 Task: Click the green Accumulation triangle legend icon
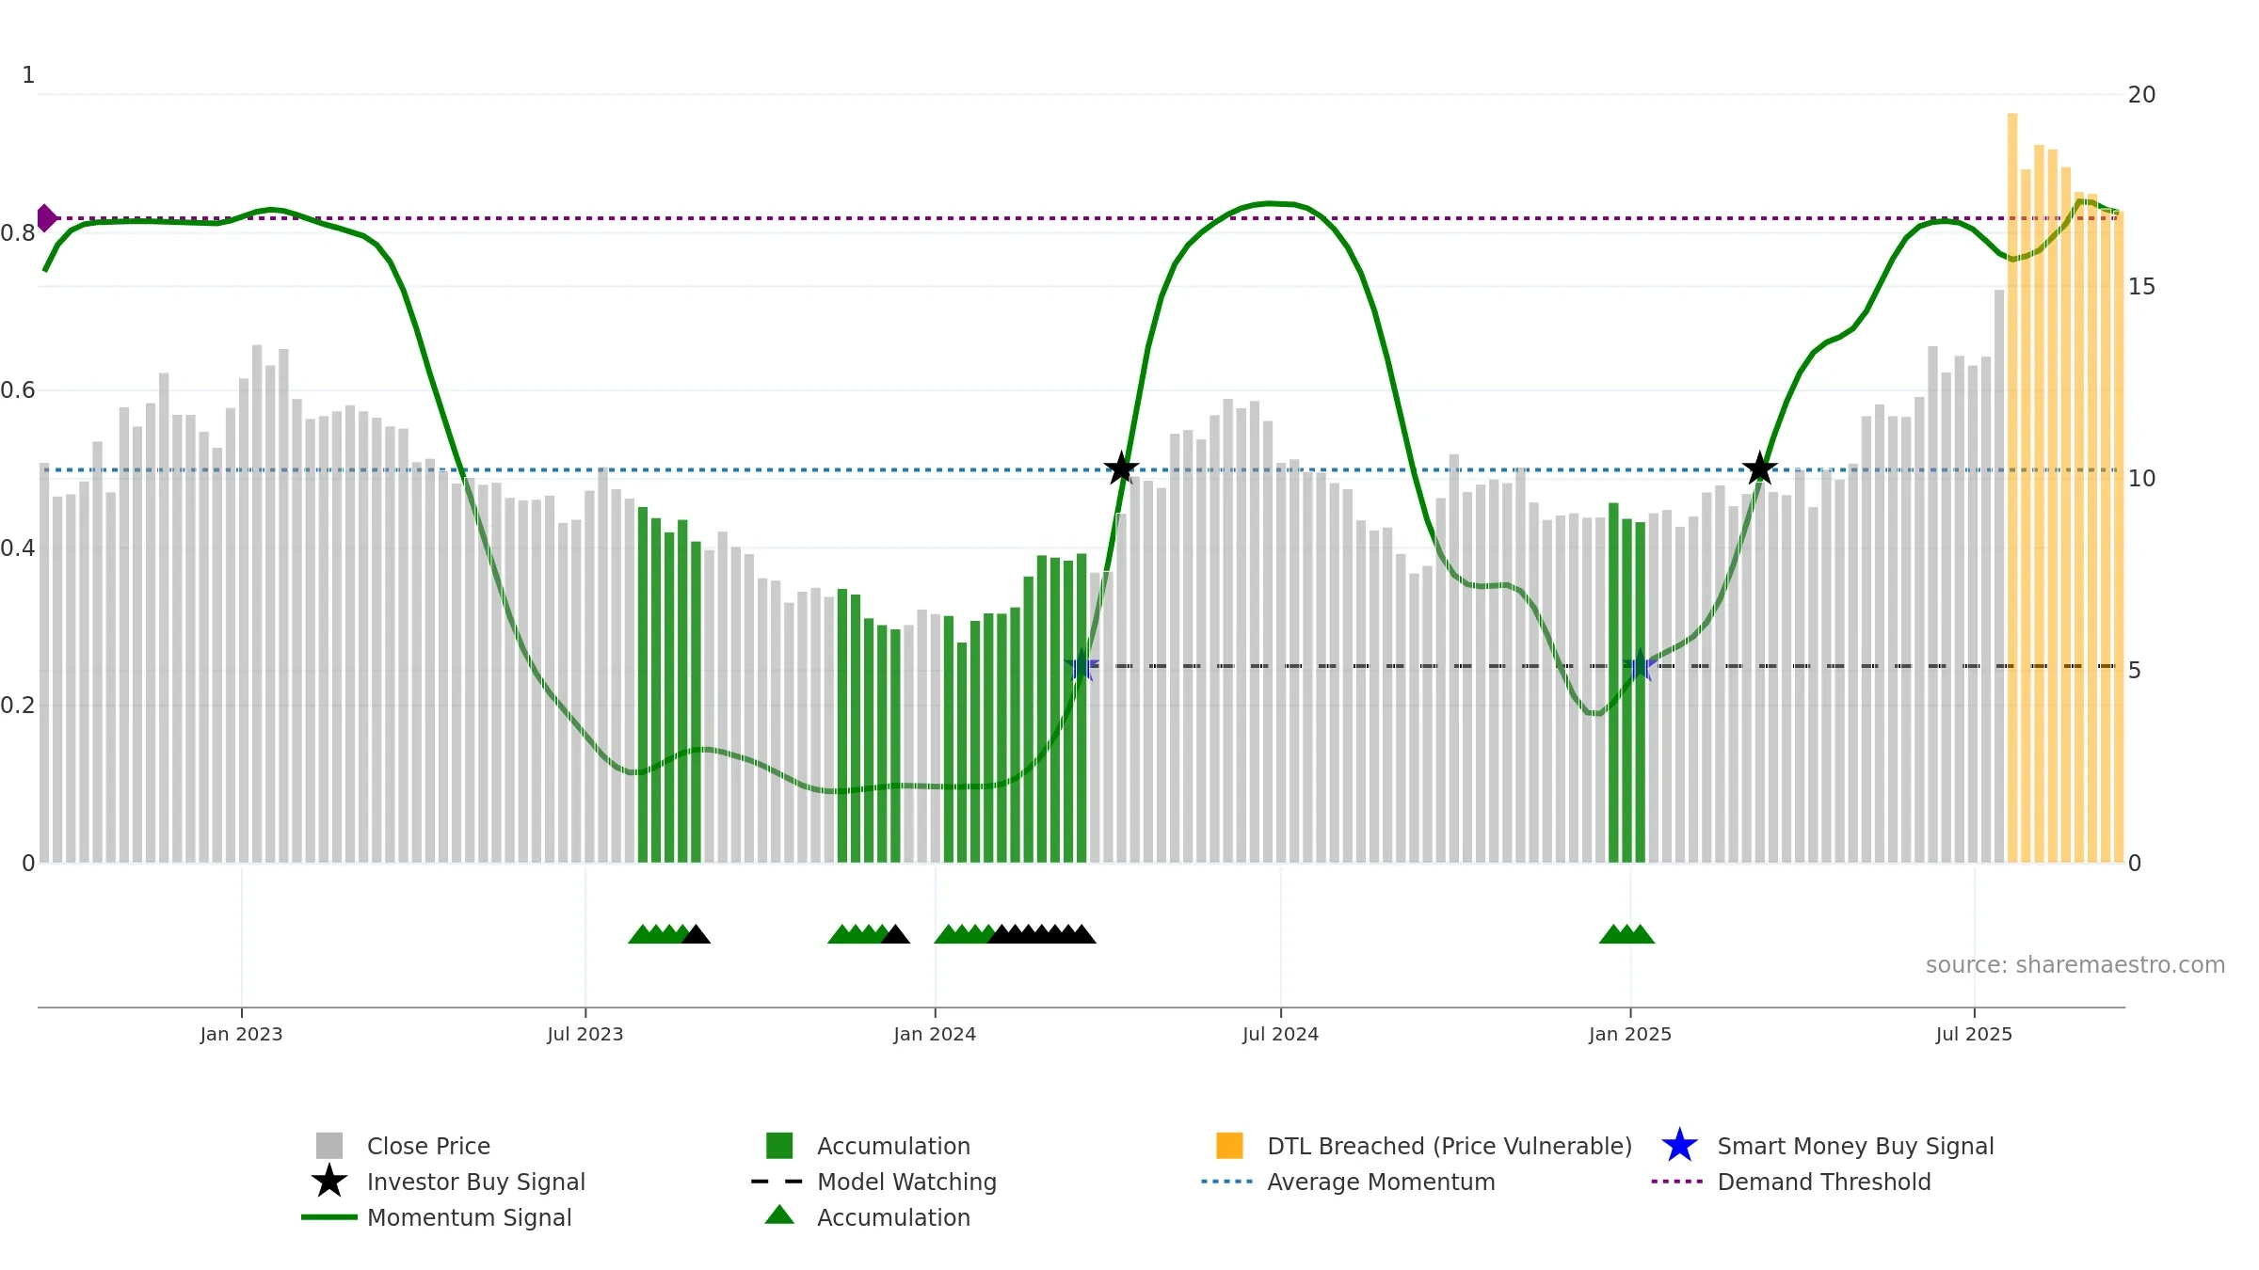coord(779,1215)
